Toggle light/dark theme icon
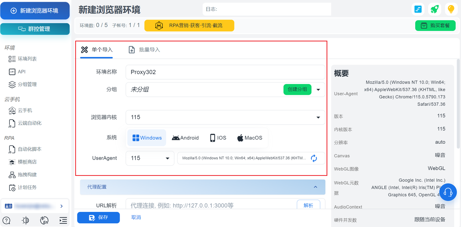This screenshot has width=461, height=227. click(25, 221)
